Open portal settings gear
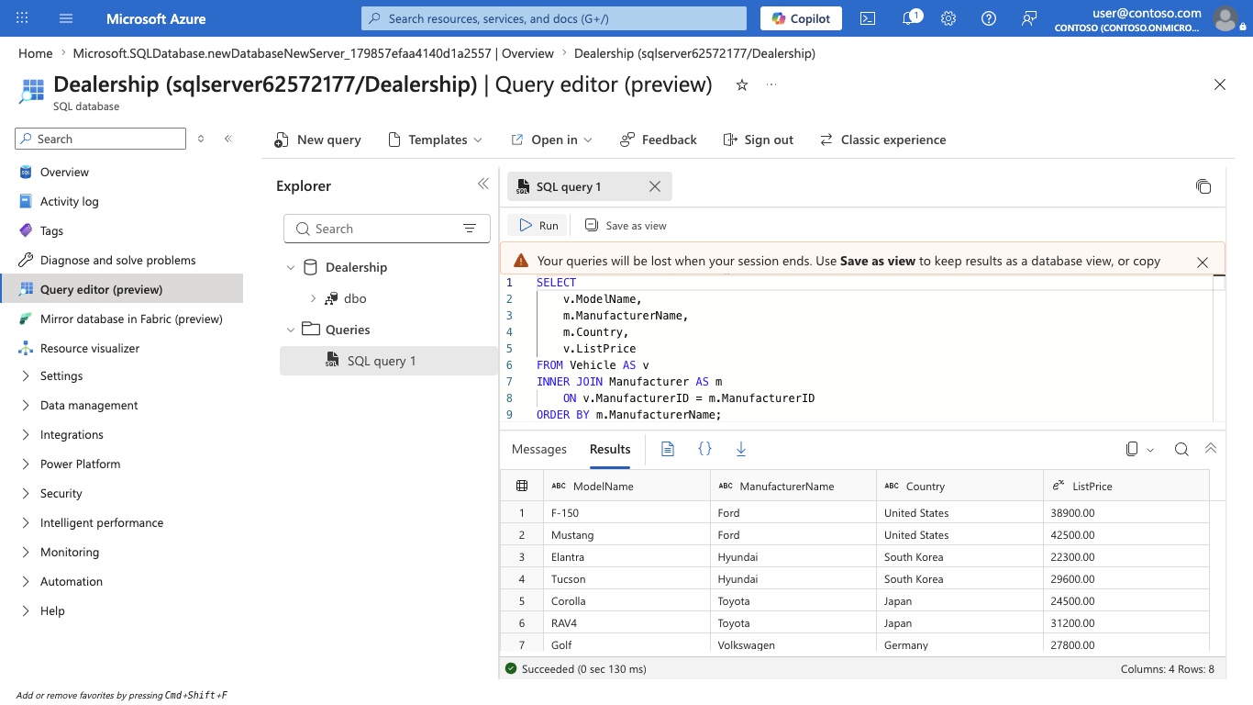Screen dimensions: 1253x705 (x=948, y=18)
